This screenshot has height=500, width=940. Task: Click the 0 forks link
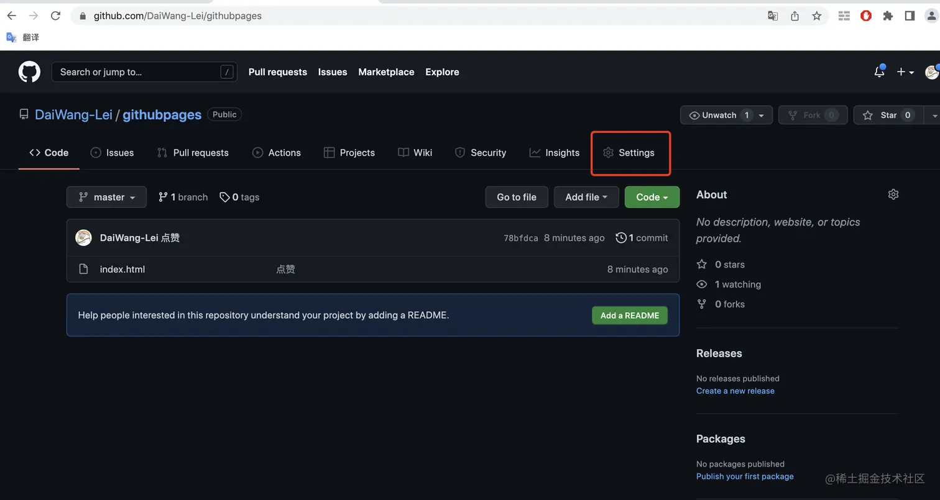pos(721,304)
